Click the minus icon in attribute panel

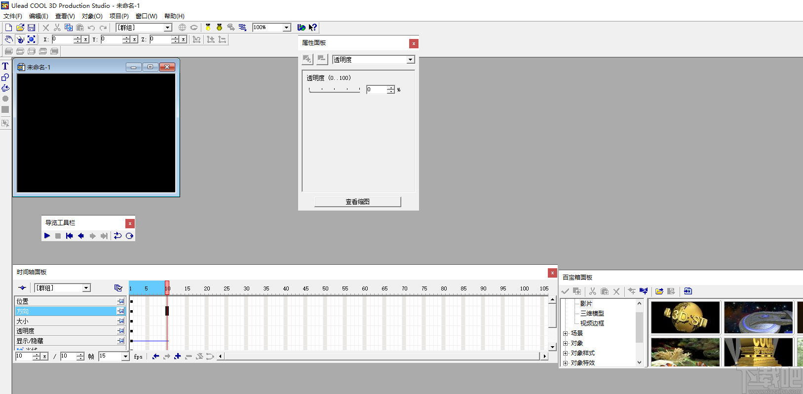tap(322, 59)
